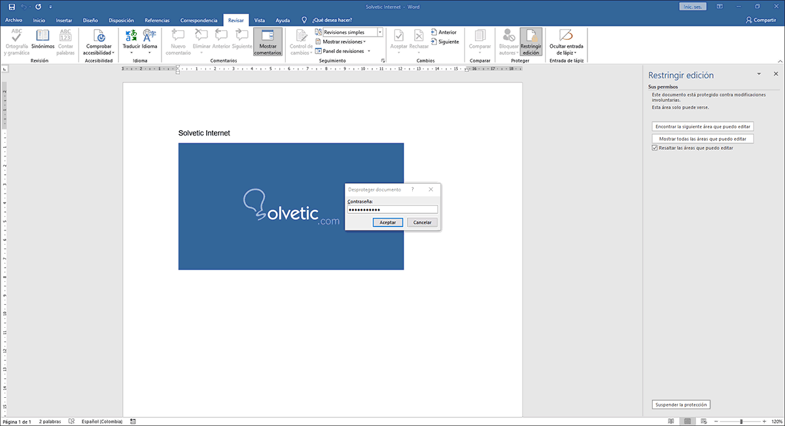
Task: Click Cancelar in Desproteger documento dialog
Action: [x=422, y=222]
